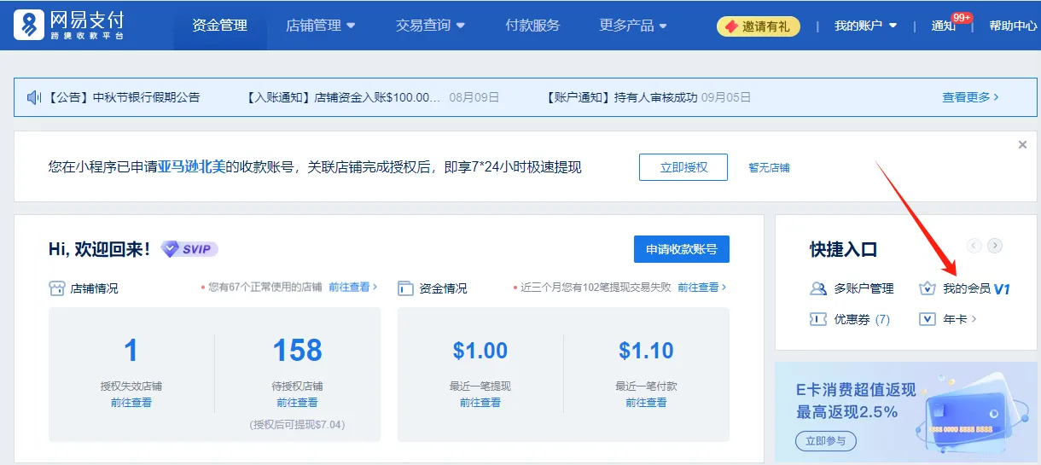The width and height of the screenshot is (1041, 465).
Task: Click 前往查看 under 授权失效店铺
Action: click(131, 403)
